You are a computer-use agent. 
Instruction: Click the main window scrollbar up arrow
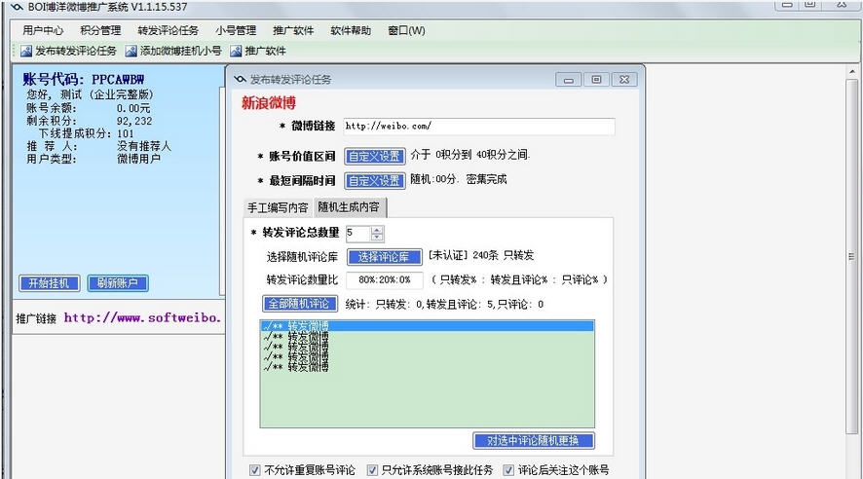(851, 72)
